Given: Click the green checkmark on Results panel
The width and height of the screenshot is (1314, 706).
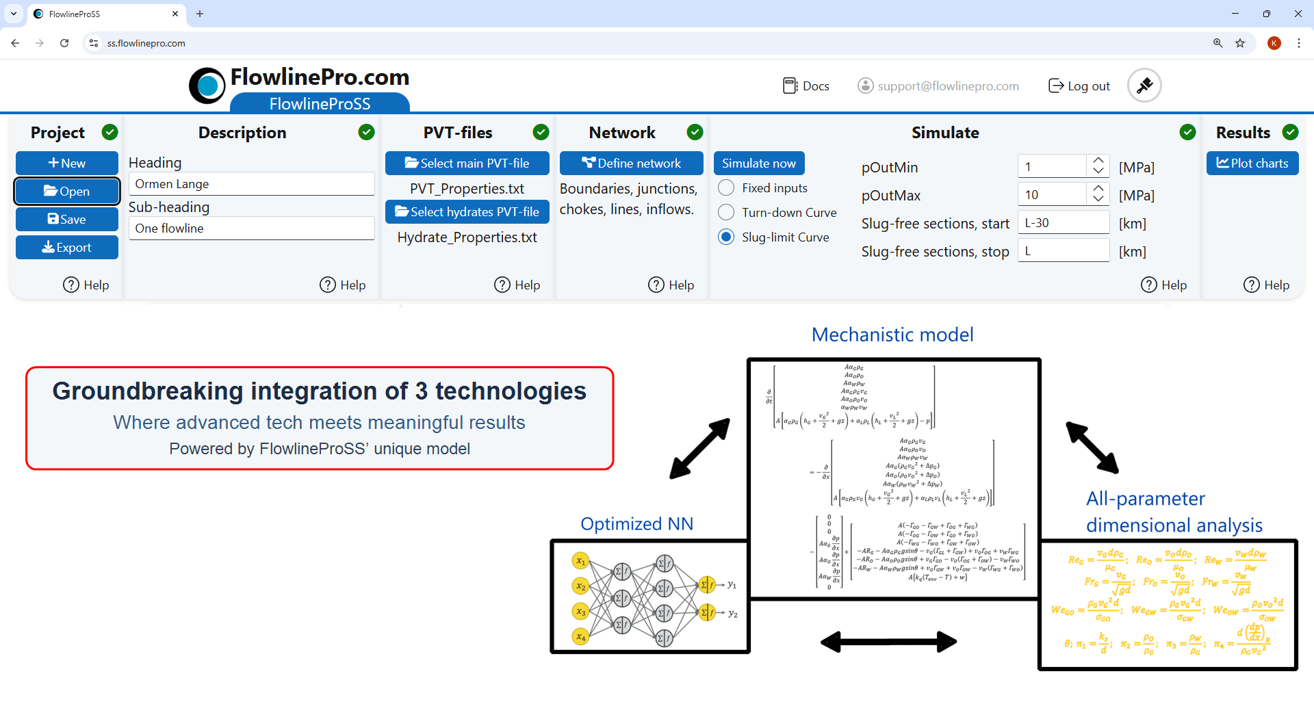Looking at the screenshot, I should coord(1291,132).
